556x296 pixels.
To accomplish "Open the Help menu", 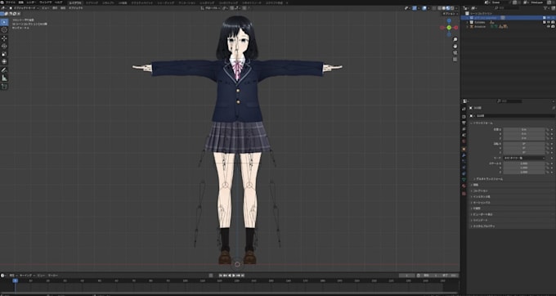I will [59, 2].
